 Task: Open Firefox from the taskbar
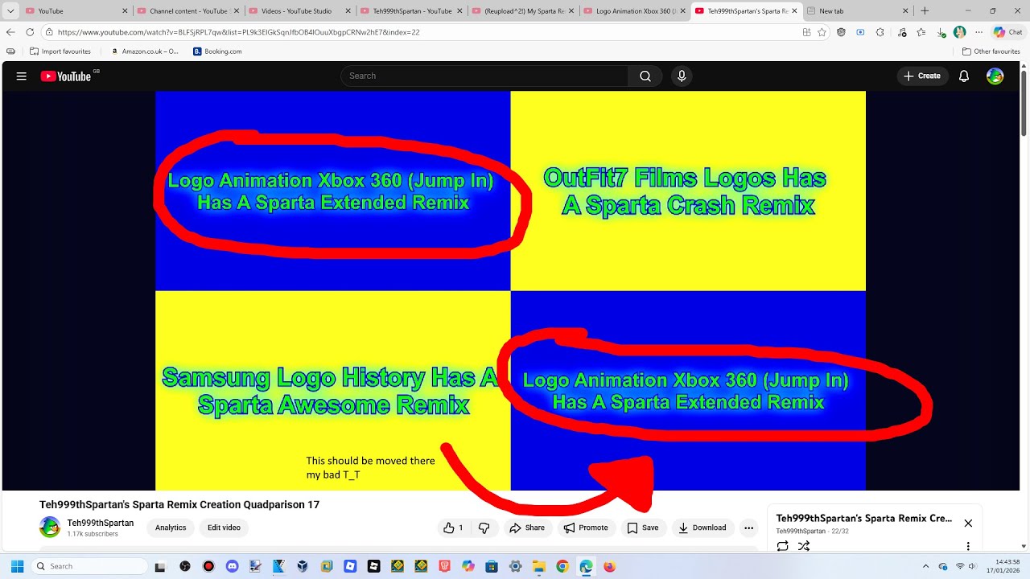pos(609,566)
